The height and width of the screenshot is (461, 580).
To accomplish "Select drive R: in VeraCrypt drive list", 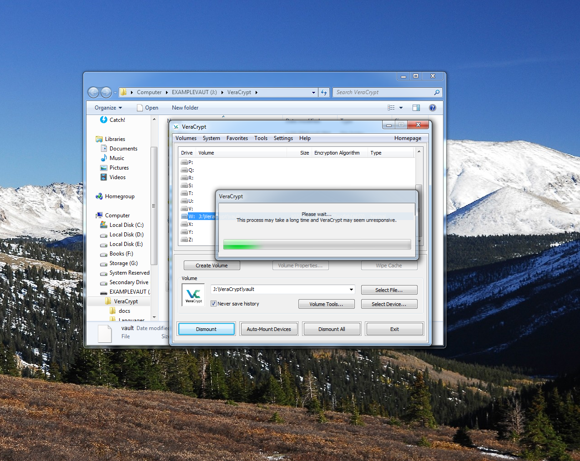I will point(187,178).
